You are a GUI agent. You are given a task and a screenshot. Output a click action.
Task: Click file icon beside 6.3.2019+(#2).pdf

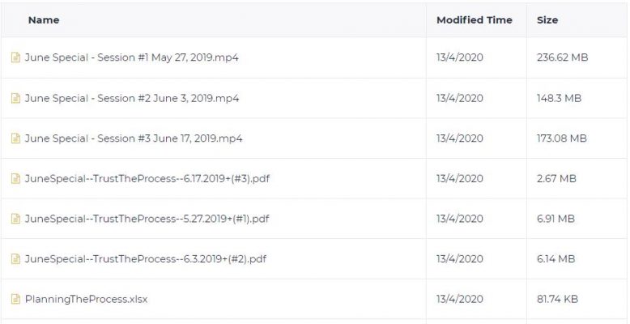[15, 259]
